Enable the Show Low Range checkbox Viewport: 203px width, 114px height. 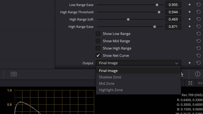(x=98, y=34)
